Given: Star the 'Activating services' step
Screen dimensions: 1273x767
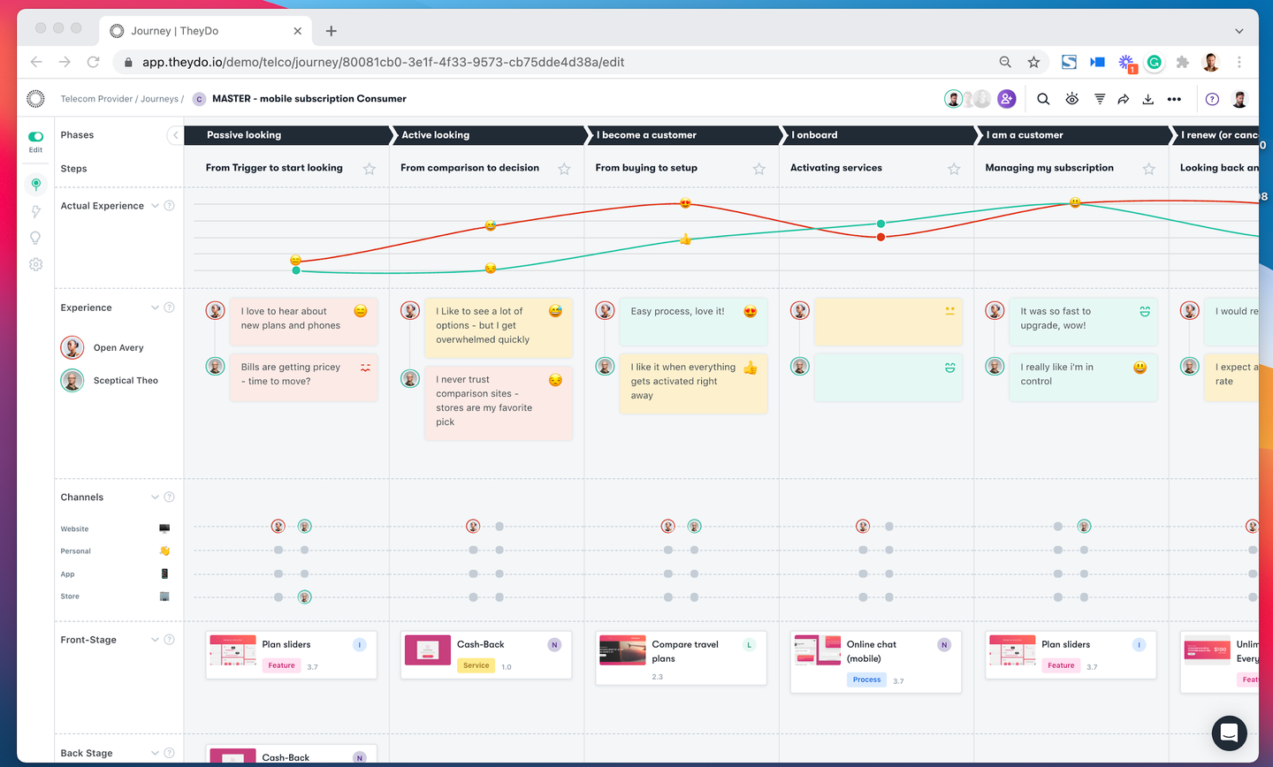Looking at the screenshot, I should 953,168.
